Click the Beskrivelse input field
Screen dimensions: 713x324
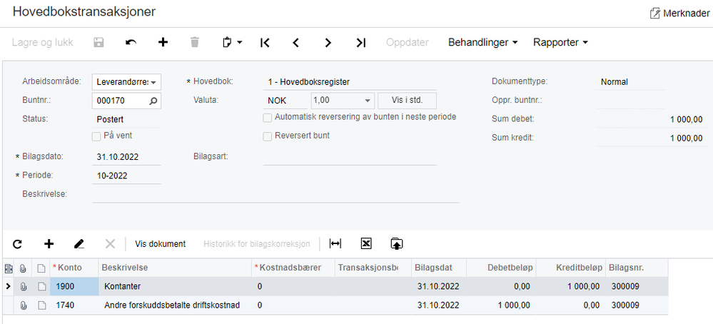point(275,195)
